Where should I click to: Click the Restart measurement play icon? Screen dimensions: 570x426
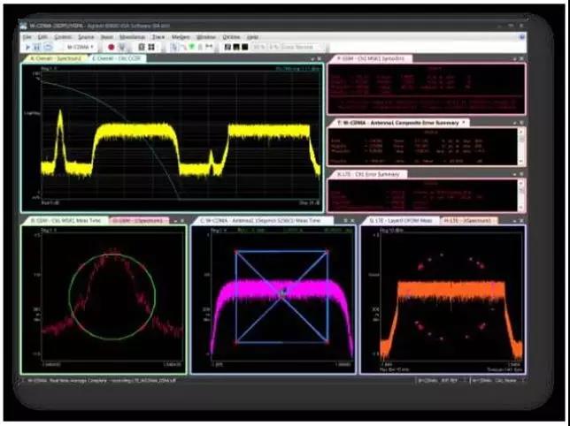point(26,47)
